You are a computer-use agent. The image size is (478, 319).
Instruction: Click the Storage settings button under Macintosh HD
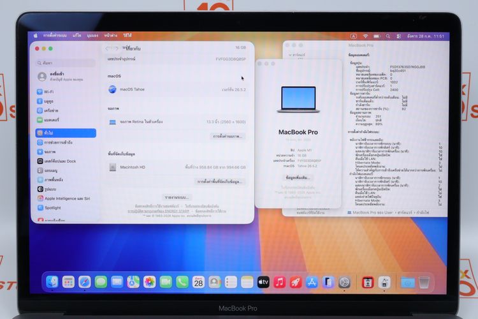[x=220, y=182]
